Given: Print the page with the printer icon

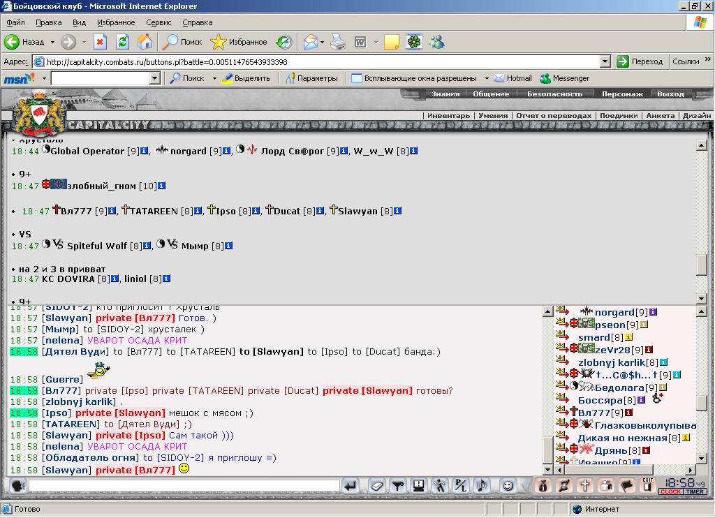Looking at the screenshot, I should pyautogui.click(x=338, y=42).
